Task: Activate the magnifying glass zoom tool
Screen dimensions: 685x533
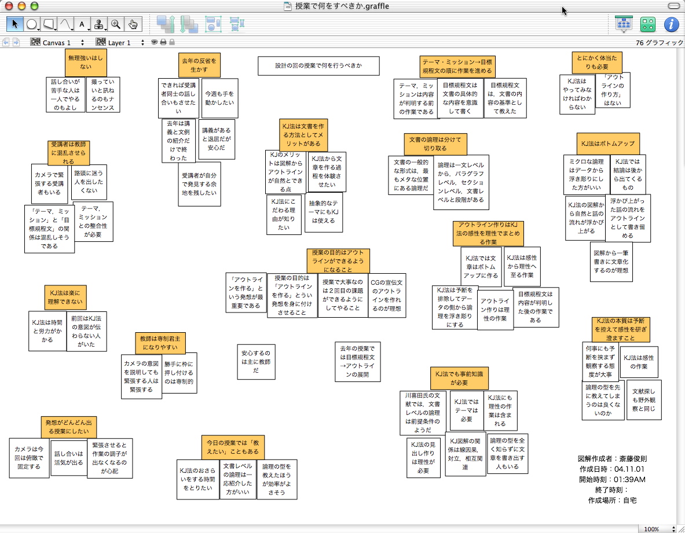Action: (x=116, y=24)
